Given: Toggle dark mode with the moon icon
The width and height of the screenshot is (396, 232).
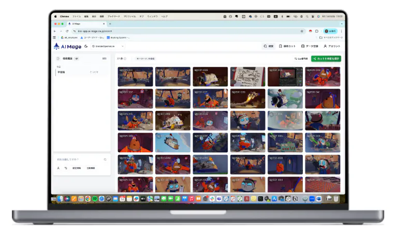Looking at the screenshot, I should coord(86,46).
